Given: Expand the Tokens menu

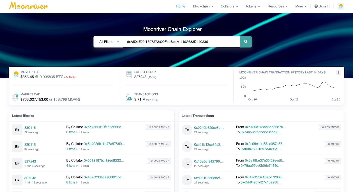Looking at the screenshot, I should 253,6.
